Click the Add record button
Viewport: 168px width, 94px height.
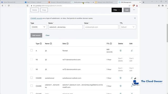click(x=36, y=35)
